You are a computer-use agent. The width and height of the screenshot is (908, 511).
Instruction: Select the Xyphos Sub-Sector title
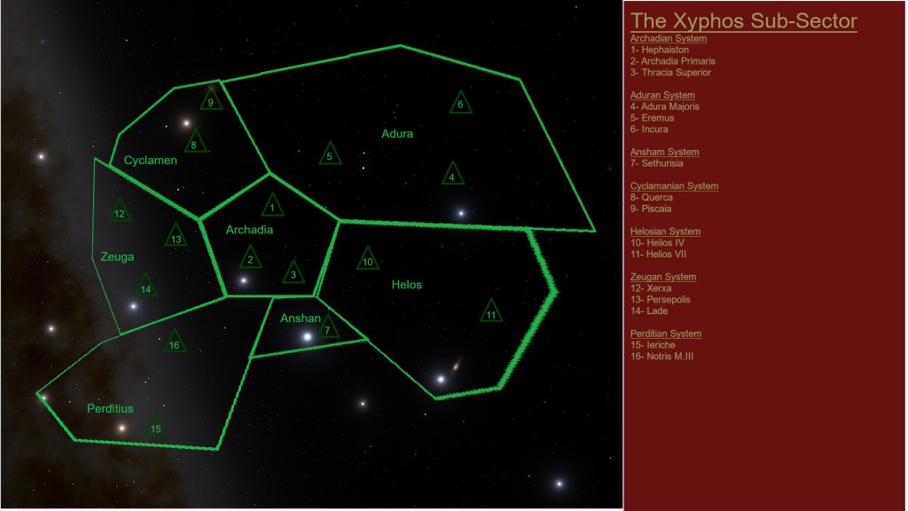[743, 20]
